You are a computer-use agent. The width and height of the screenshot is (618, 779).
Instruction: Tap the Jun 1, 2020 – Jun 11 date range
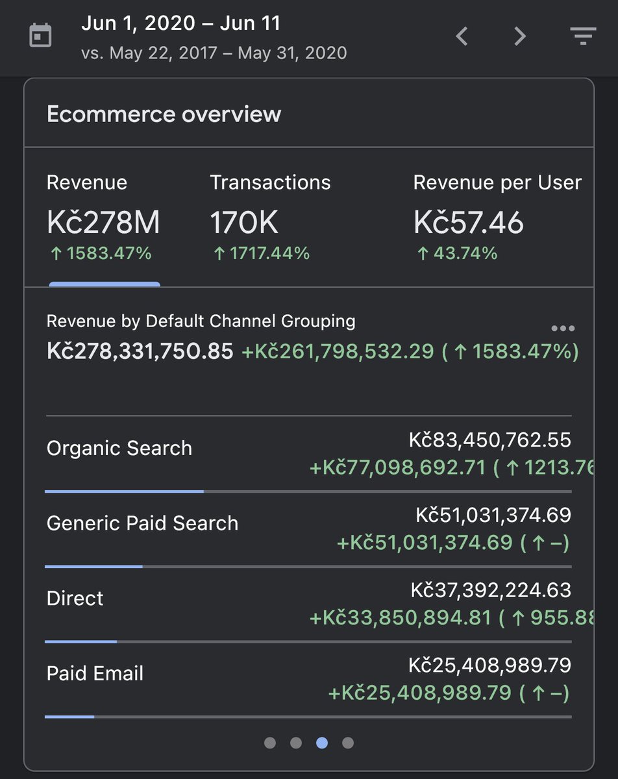(180, 23)
